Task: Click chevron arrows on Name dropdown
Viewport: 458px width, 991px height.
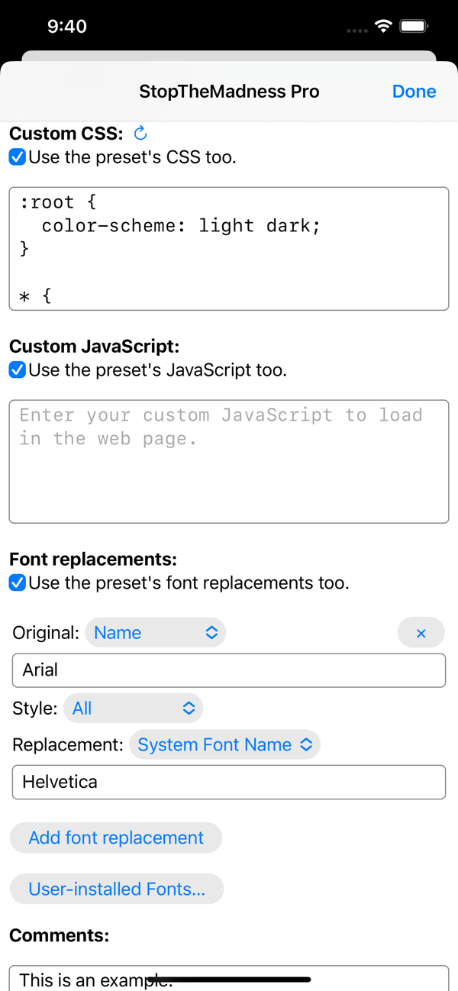Action: click(211, 633)
